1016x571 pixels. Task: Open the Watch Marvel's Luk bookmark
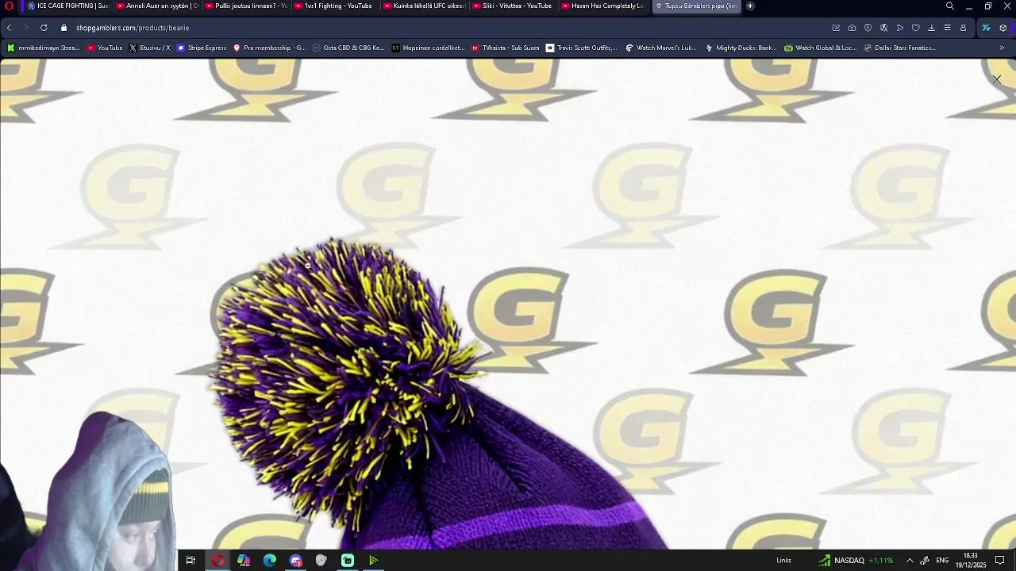coord(660,48)
